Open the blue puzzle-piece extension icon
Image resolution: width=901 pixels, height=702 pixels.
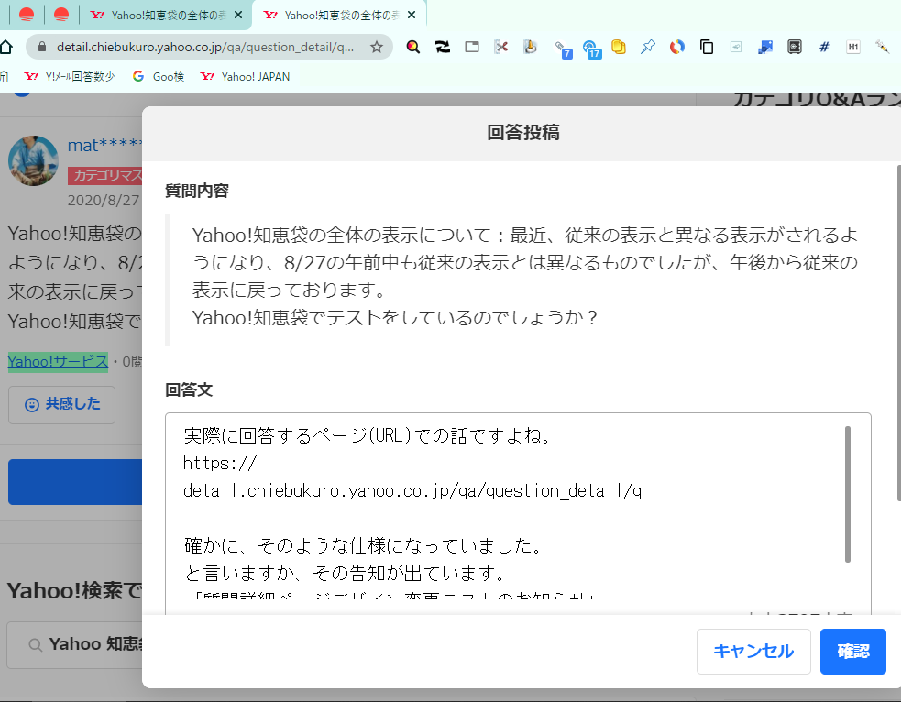click(x=764, y=47)
